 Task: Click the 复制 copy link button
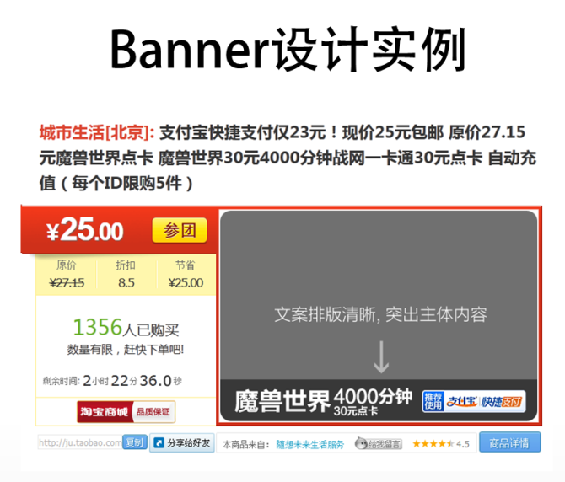coord(133,442)
